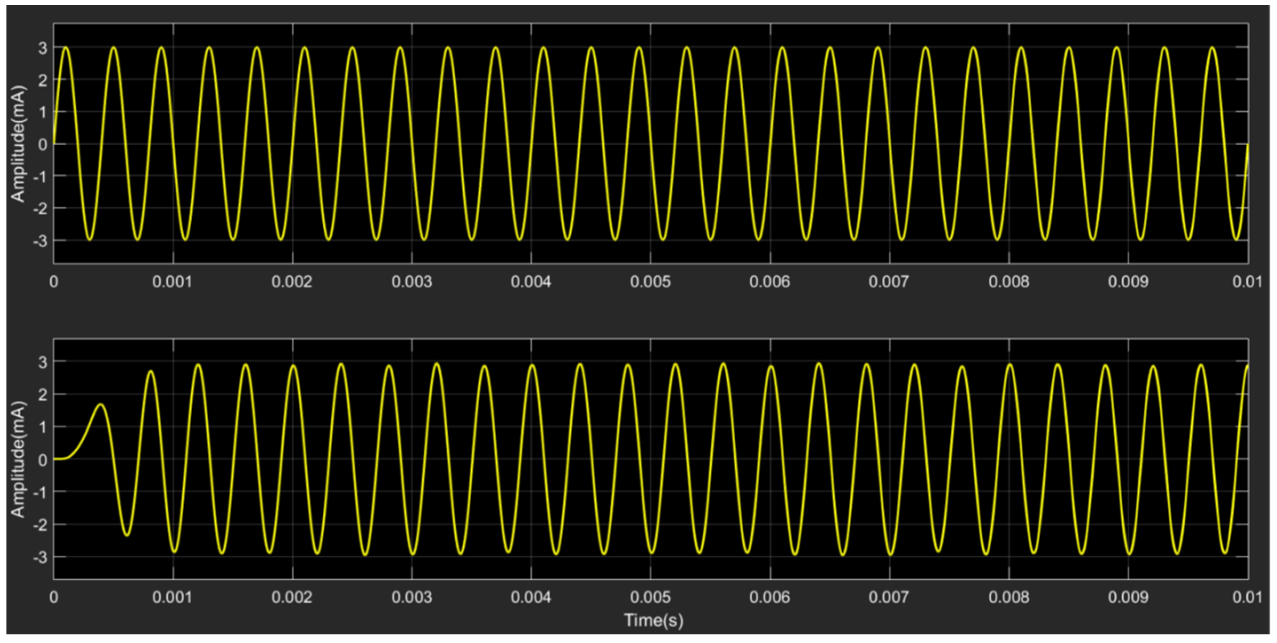
Task: Click Amplitude(mA) label of the lower plot
Action: click(x=18, y=460)
